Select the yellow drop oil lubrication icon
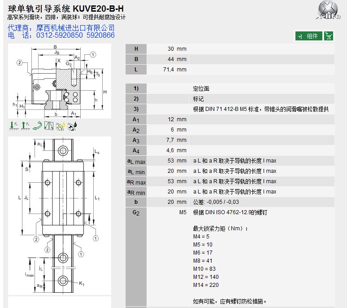 [61, 126]
